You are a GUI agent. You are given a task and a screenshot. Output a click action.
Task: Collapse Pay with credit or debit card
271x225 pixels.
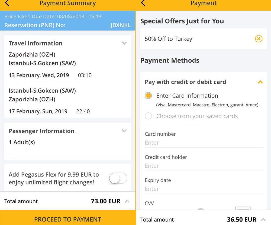[x=260, y=82]
